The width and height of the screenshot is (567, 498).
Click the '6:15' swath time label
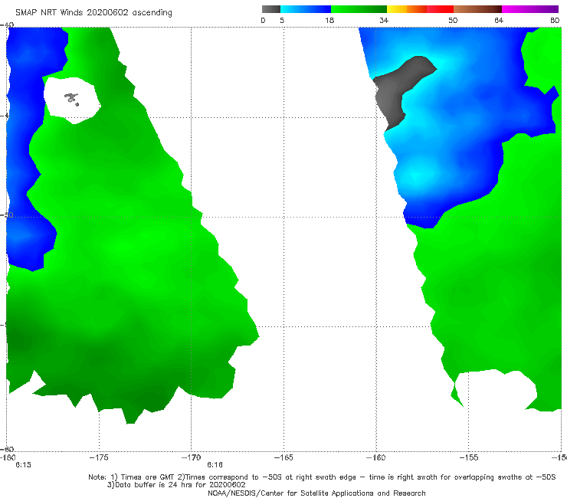coord(23,465)
